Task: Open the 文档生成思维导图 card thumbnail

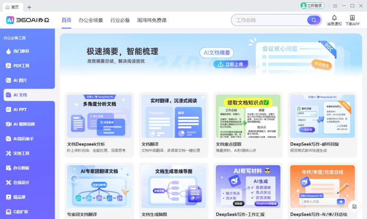Action: (x=174, y=187)
